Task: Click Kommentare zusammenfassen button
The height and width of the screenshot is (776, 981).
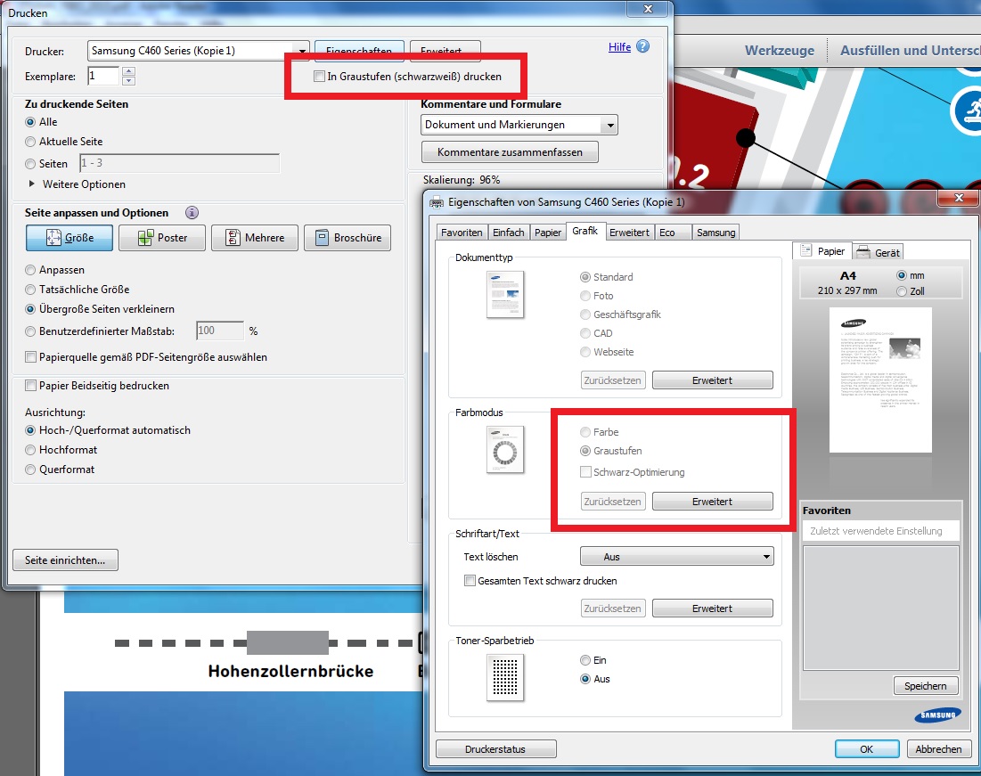Action: [x=510, y=152]
